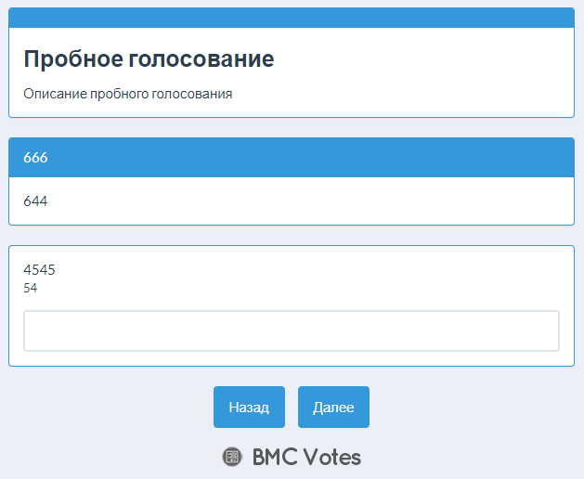Click the Описание пробного голосования description
584x479 pixels.
[x=128, y=94]
